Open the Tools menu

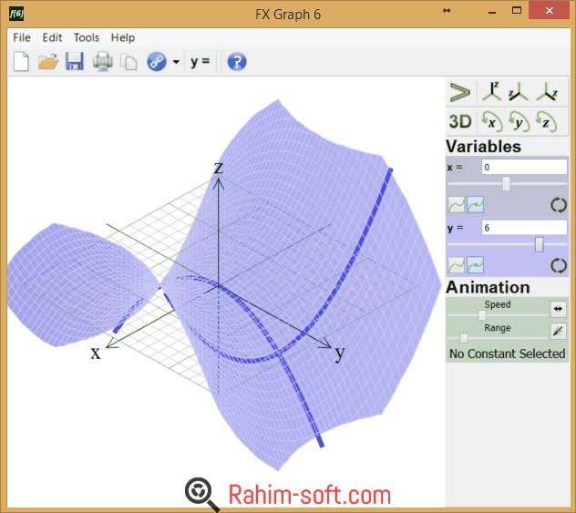pos(87,37)
